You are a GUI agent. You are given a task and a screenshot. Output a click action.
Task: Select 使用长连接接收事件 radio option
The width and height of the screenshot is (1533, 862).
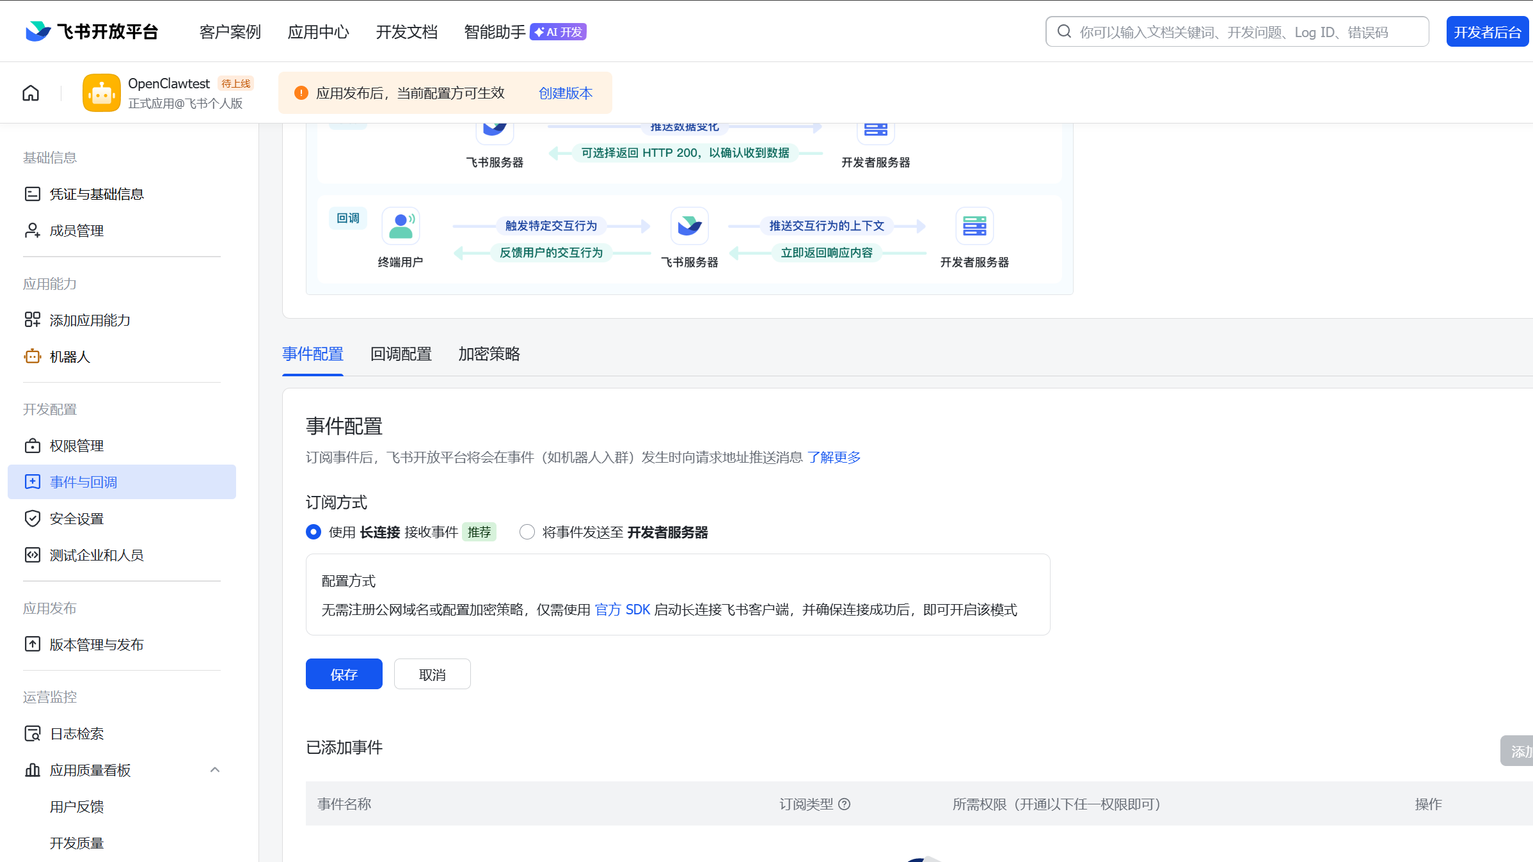click(x=314, y=532)
